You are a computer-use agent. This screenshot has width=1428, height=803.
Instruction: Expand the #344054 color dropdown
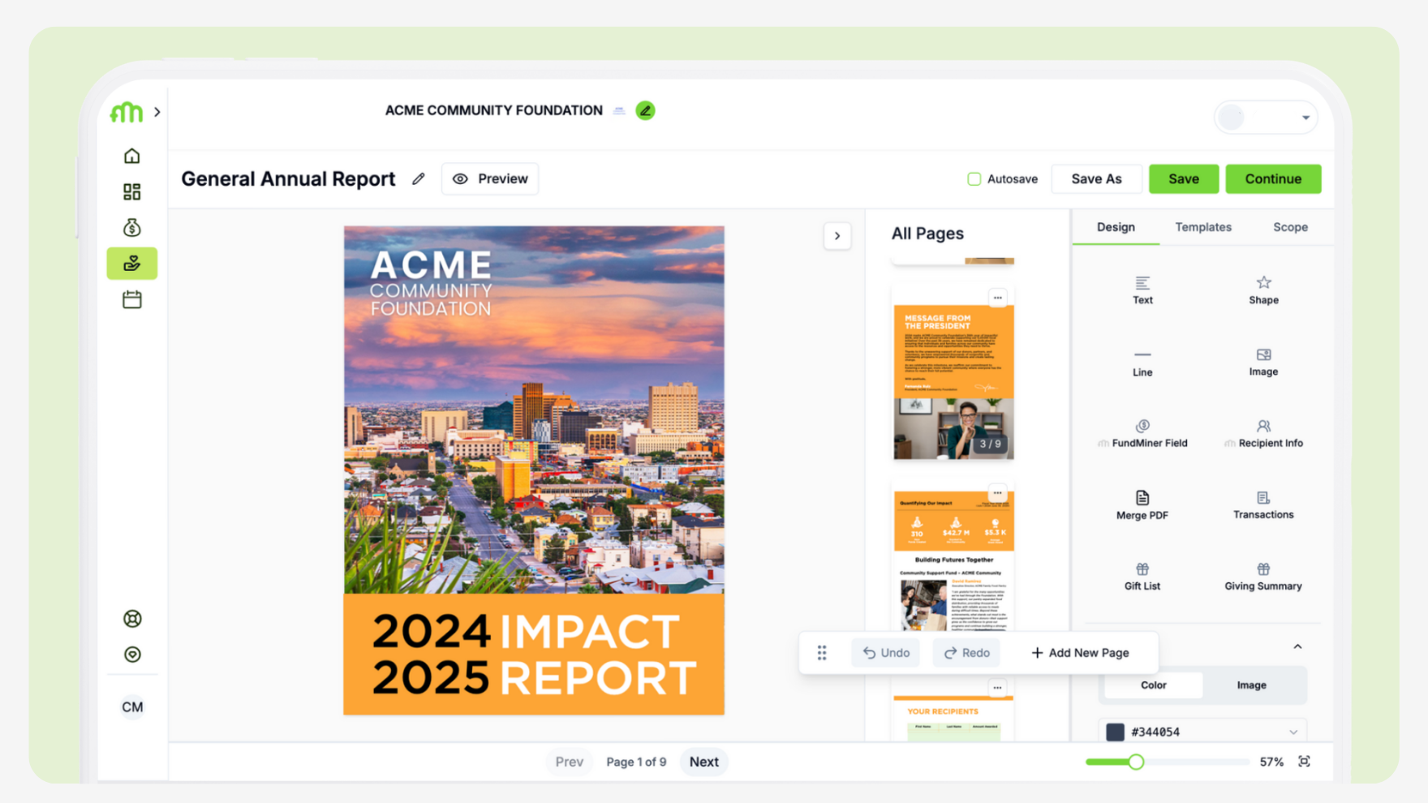click(x=1293, y=732)
